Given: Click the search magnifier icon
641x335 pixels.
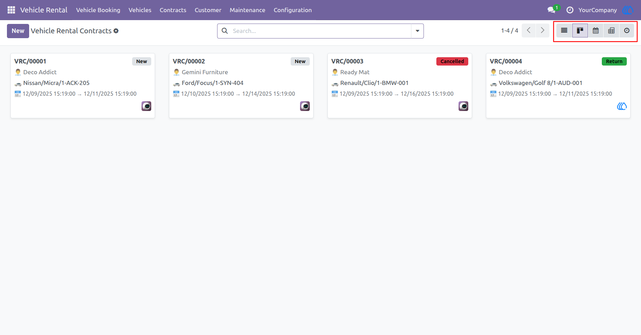Looking at the screenshot, I should [x=225, y=31].
